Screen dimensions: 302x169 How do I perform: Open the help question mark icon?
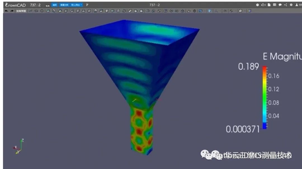point(258,5)
